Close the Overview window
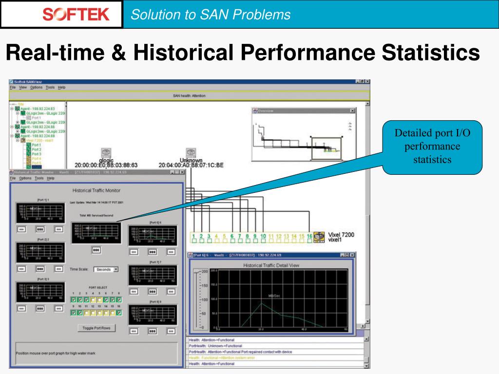The height and width of the screenshot is (374, 499). [352, 111]
